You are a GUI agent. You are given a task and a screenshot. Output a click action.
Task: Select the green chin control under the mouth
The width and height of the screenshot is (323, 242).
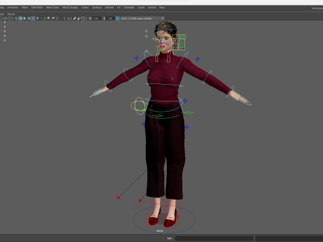[x=162, y=50]
